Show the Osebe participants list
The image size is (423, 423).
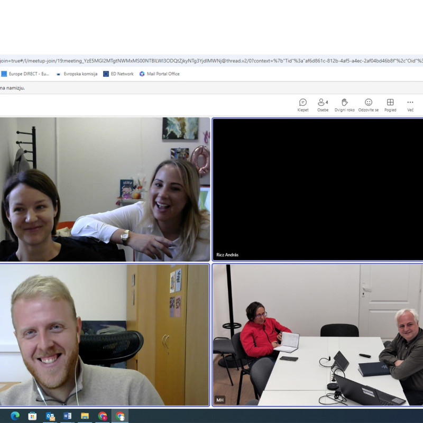click(x=323, y=105)
